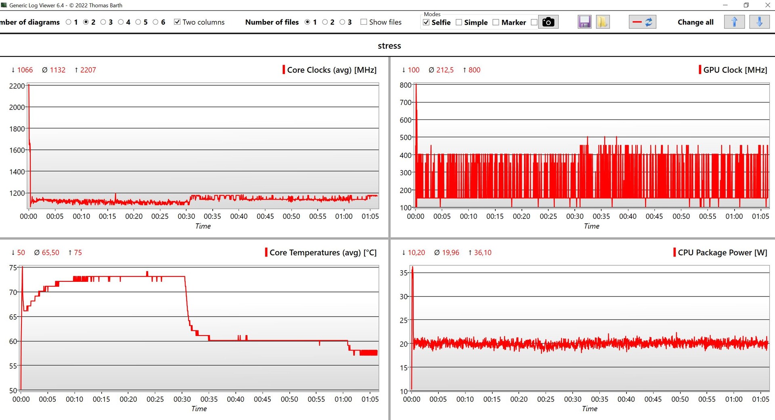
Task: Click the red swatch beside CPU Package Power
Action: tap(674, 252)
